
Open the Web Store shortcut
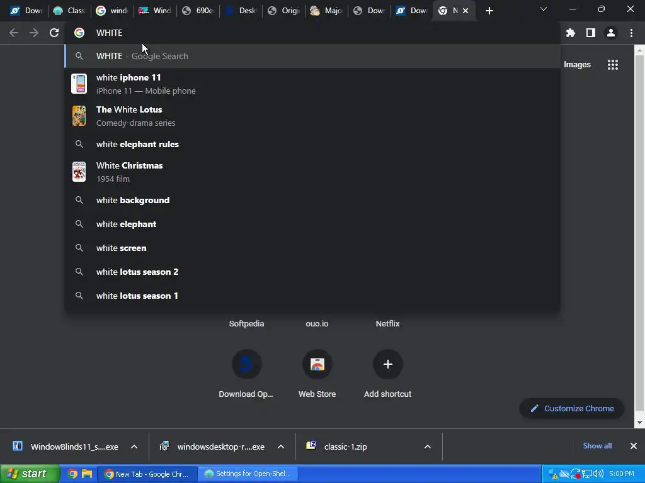(x=317, y=374)
